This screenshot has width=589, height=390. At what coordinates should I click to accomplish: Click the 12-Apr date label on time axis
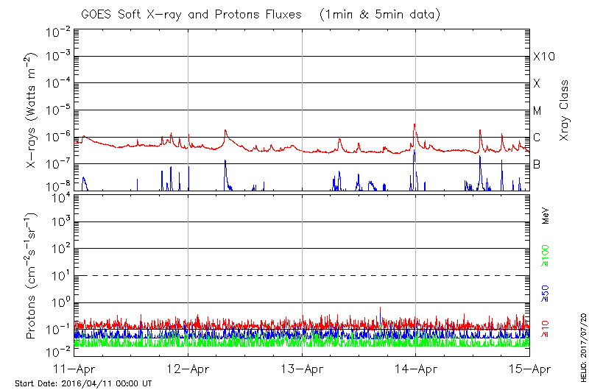click(188, 368)
